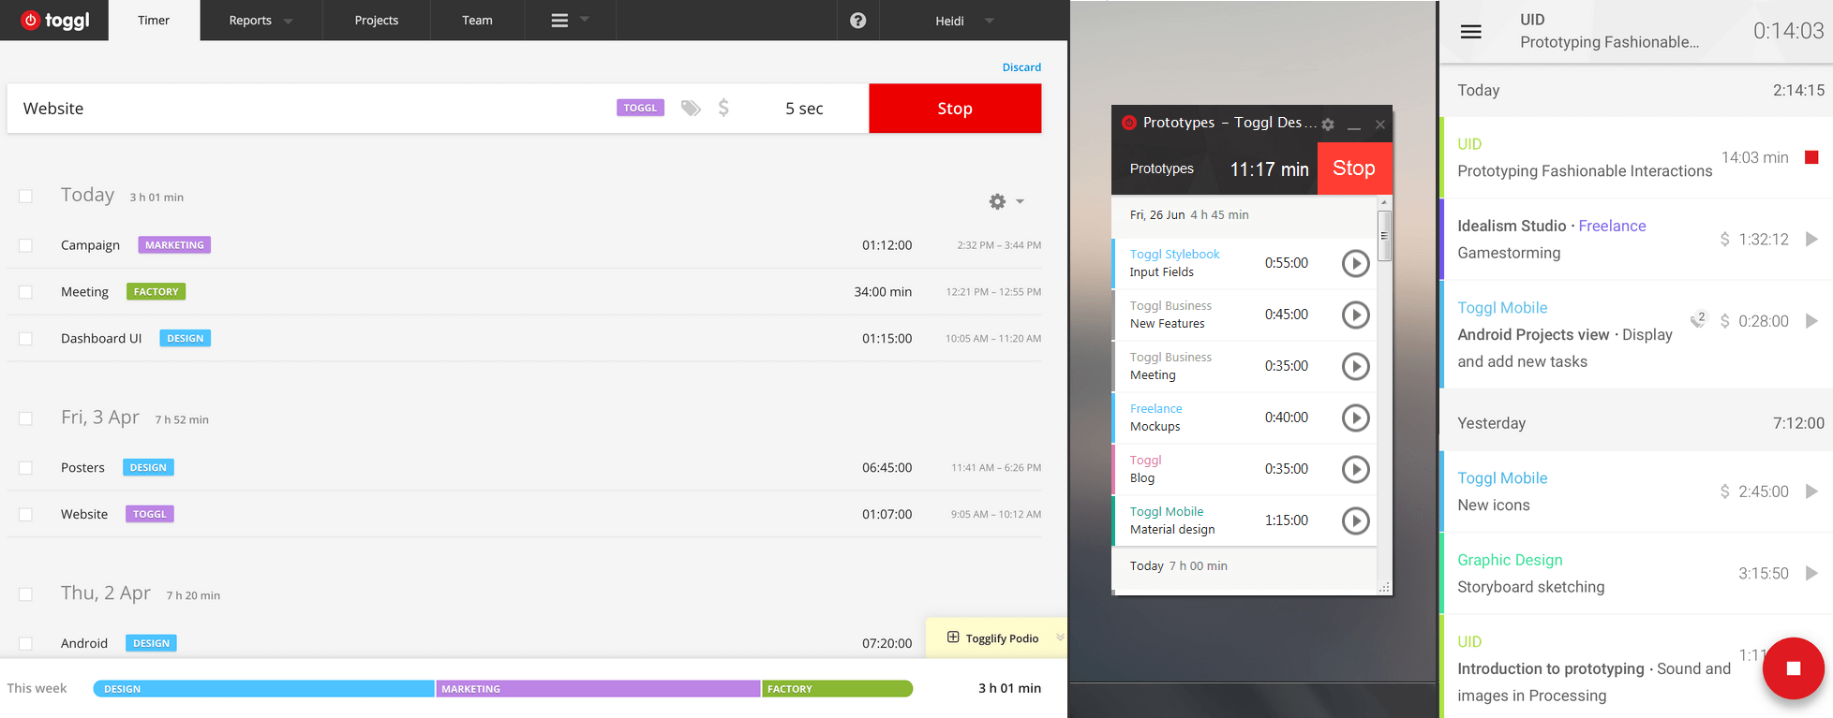Click the Prototypes description in Toggl Desktop
The height and width of the screenshot is (718, 1833).
(1162, 169)
